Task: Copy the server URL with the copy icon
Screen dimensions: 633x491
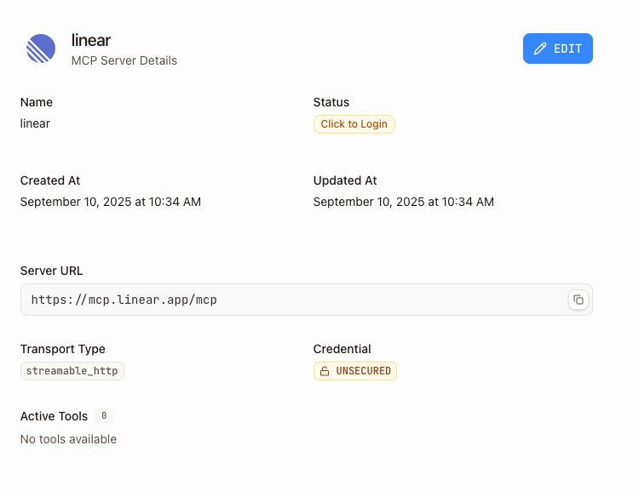Action: tap(578, 300)
